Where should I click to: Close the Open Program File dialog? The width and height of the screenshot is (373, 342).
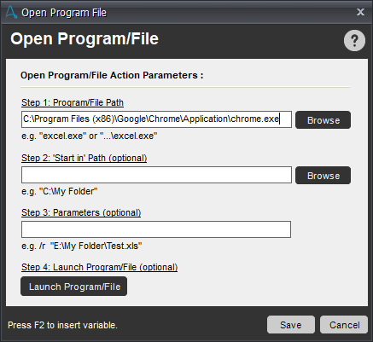[x=360, y=12]
